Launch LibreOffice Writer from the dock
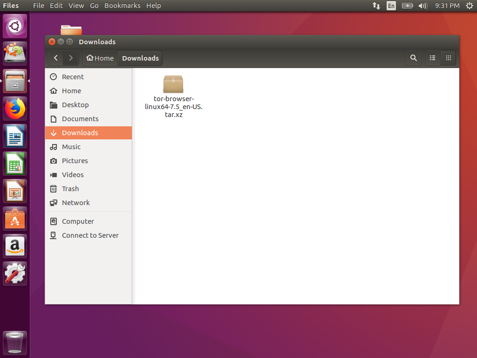This screenshot has height=358, width=477. coord(15,136)
